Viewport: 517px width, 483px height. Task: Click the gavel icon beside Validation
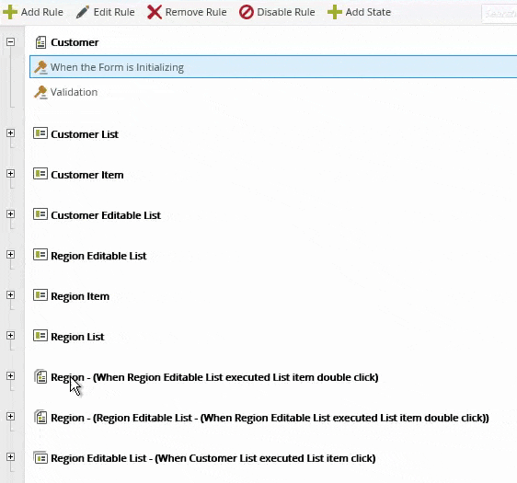click(40, 92)
